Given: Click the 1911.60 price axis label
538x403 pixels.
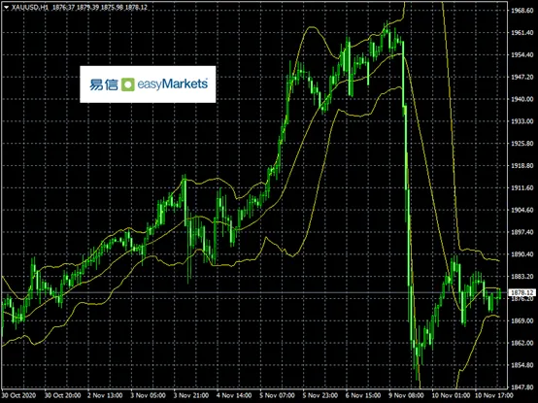Looking at the screenshot, I should (x=522, y=188).
